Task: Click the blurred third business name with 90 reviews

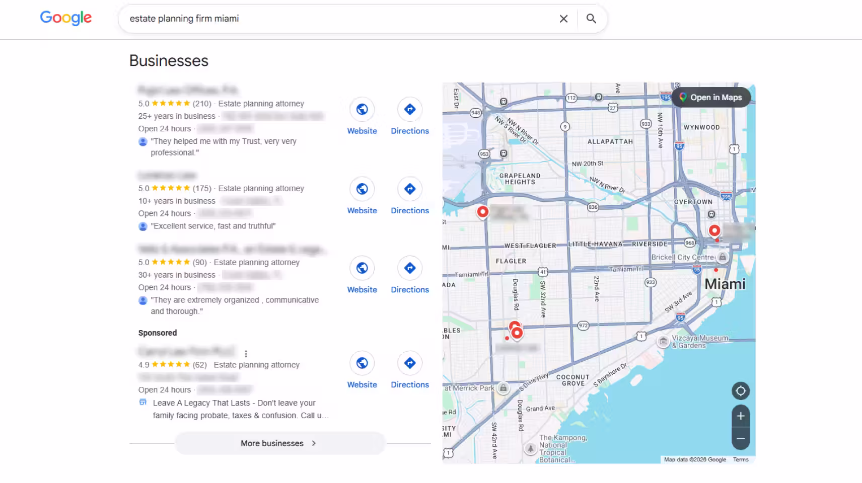Action: point(232,250)
